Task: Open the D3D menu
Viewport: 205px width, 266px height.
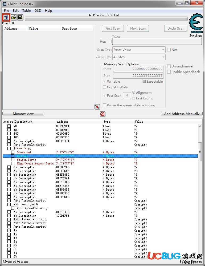Action: tap(38, 10)
